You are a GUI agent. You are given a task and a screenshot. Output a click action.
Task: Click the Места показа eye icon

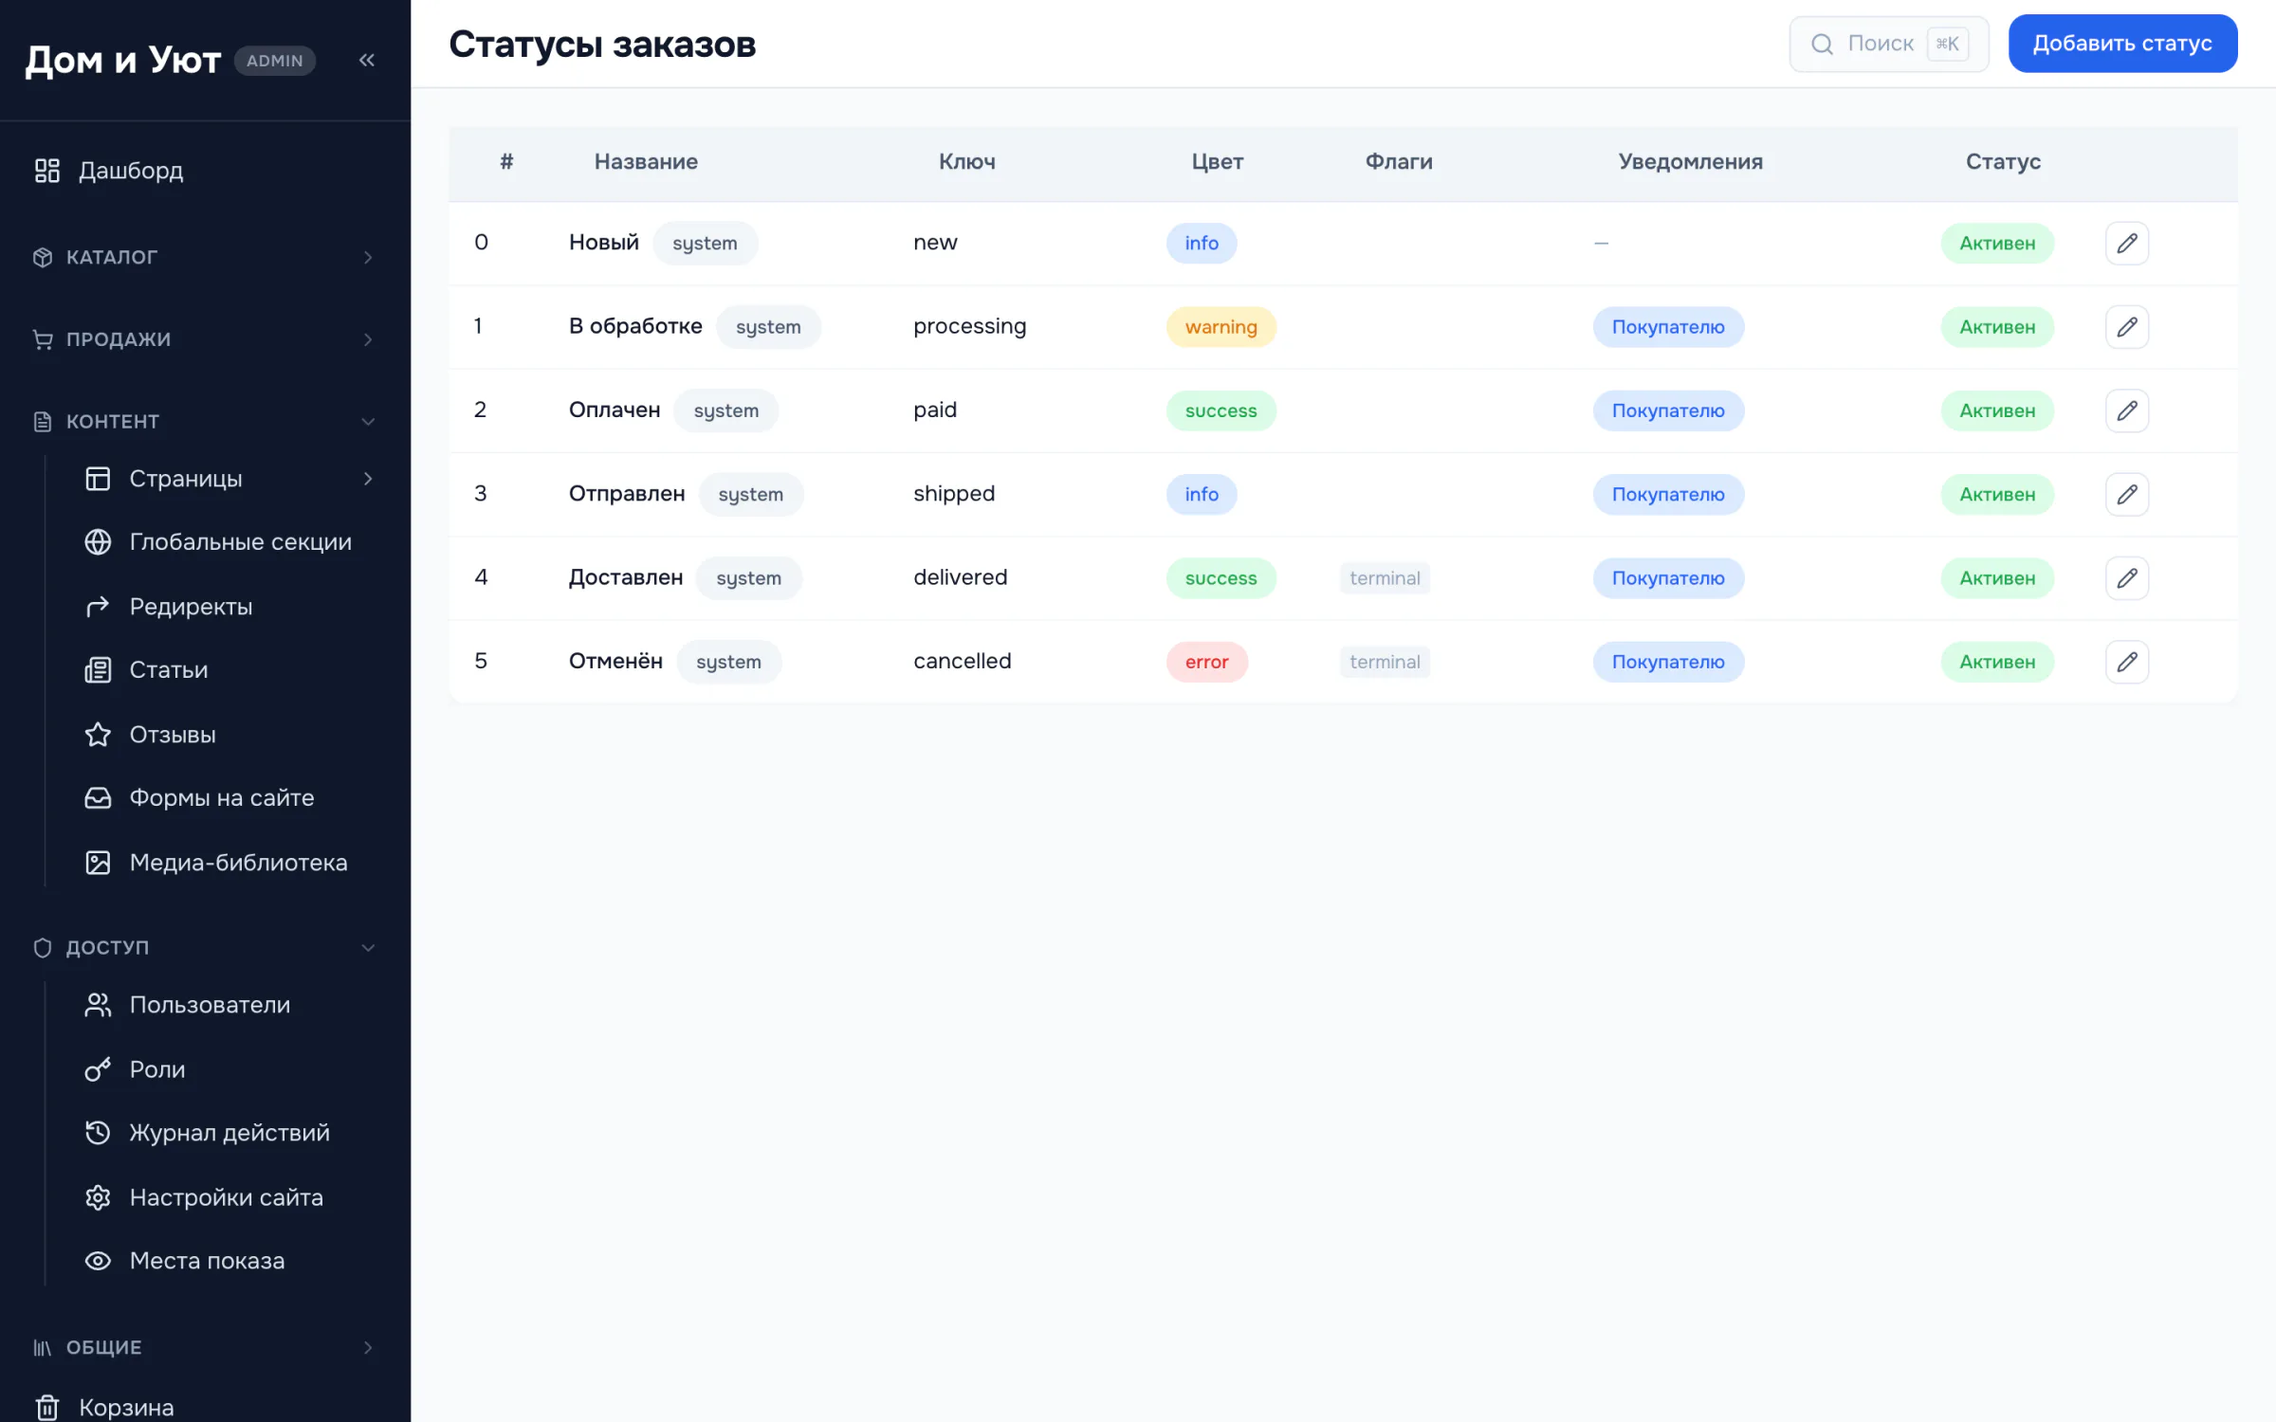pos(98,1261)
